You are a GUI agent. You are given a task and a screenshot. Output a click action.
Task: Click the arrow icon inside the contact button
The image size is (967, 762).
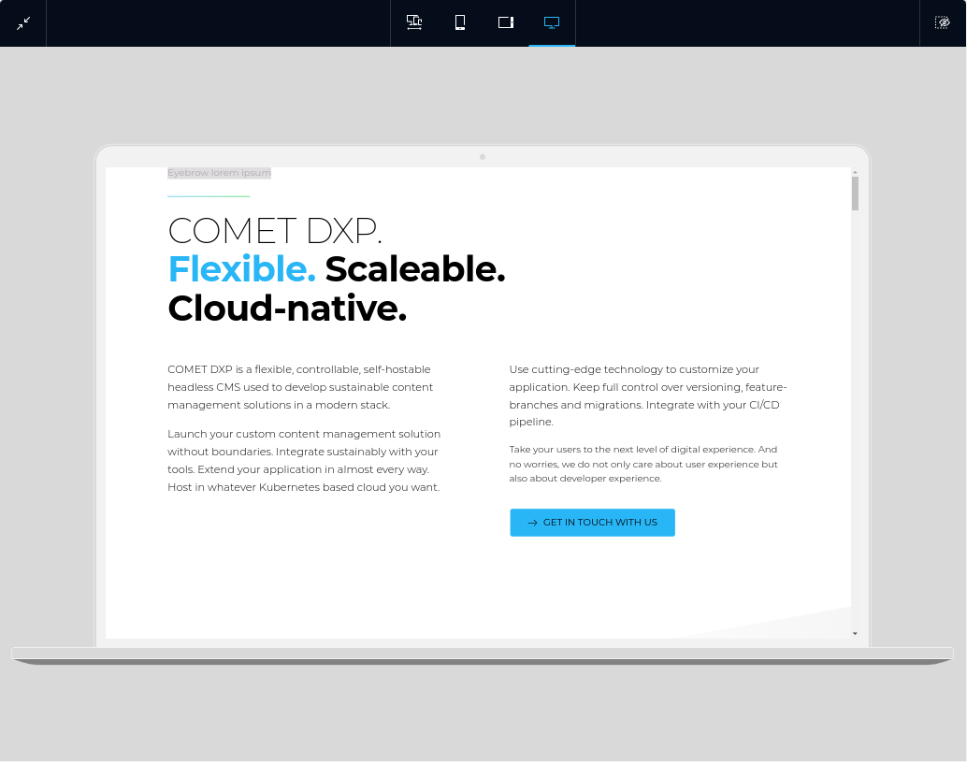(x=532, y=523)
